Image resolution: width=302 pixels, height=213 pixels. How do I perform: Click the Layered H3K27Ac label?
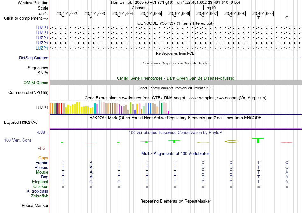point(21,123)
